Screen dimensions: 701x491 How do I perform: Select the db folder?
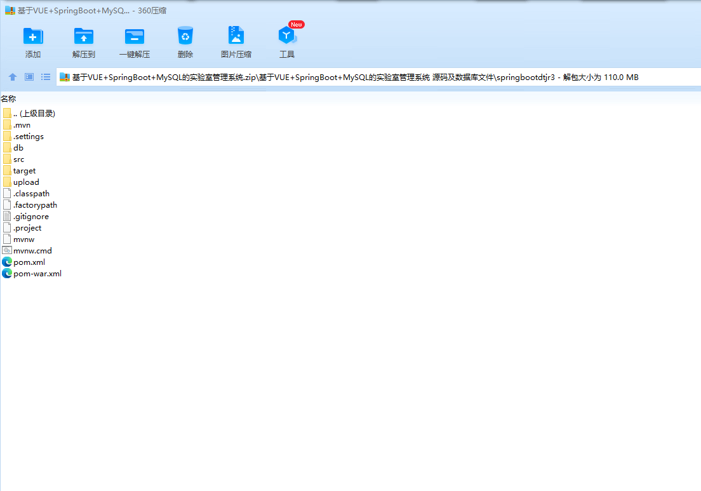pyautogui.click(x=13, y=148)
